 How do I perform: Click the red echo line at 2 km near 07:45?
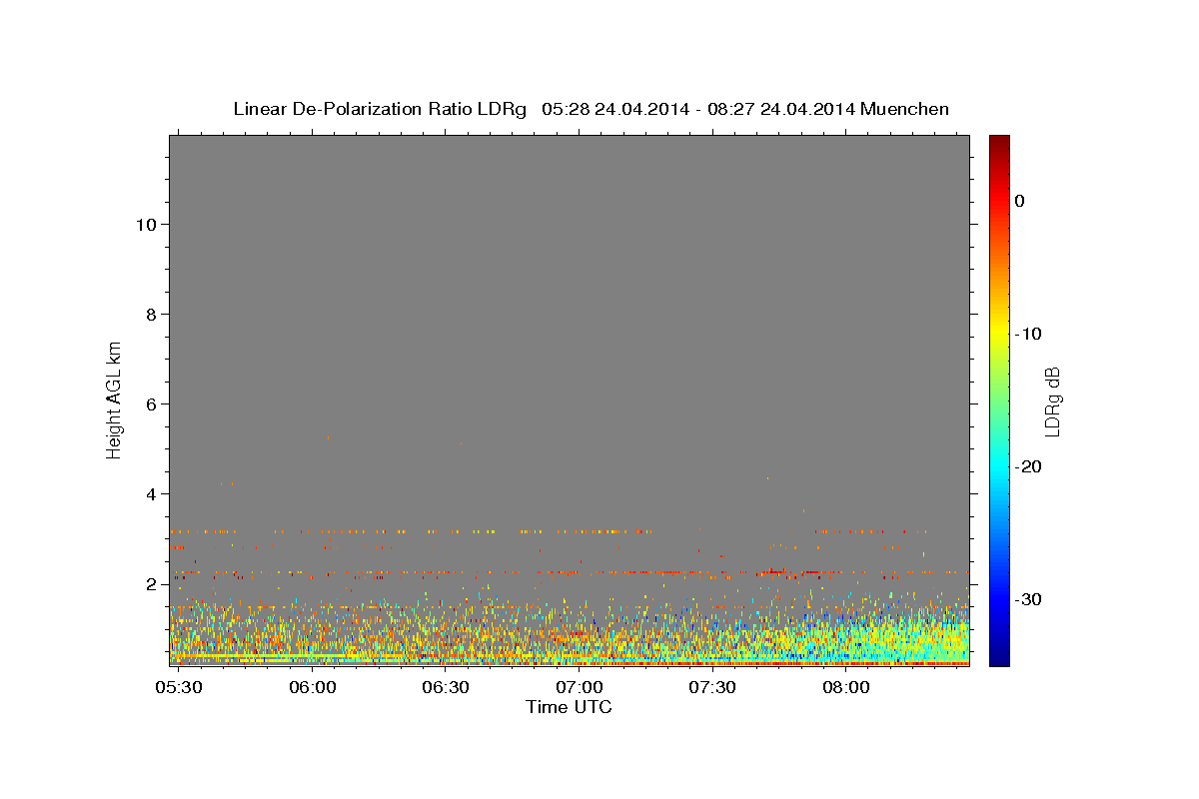774,572
